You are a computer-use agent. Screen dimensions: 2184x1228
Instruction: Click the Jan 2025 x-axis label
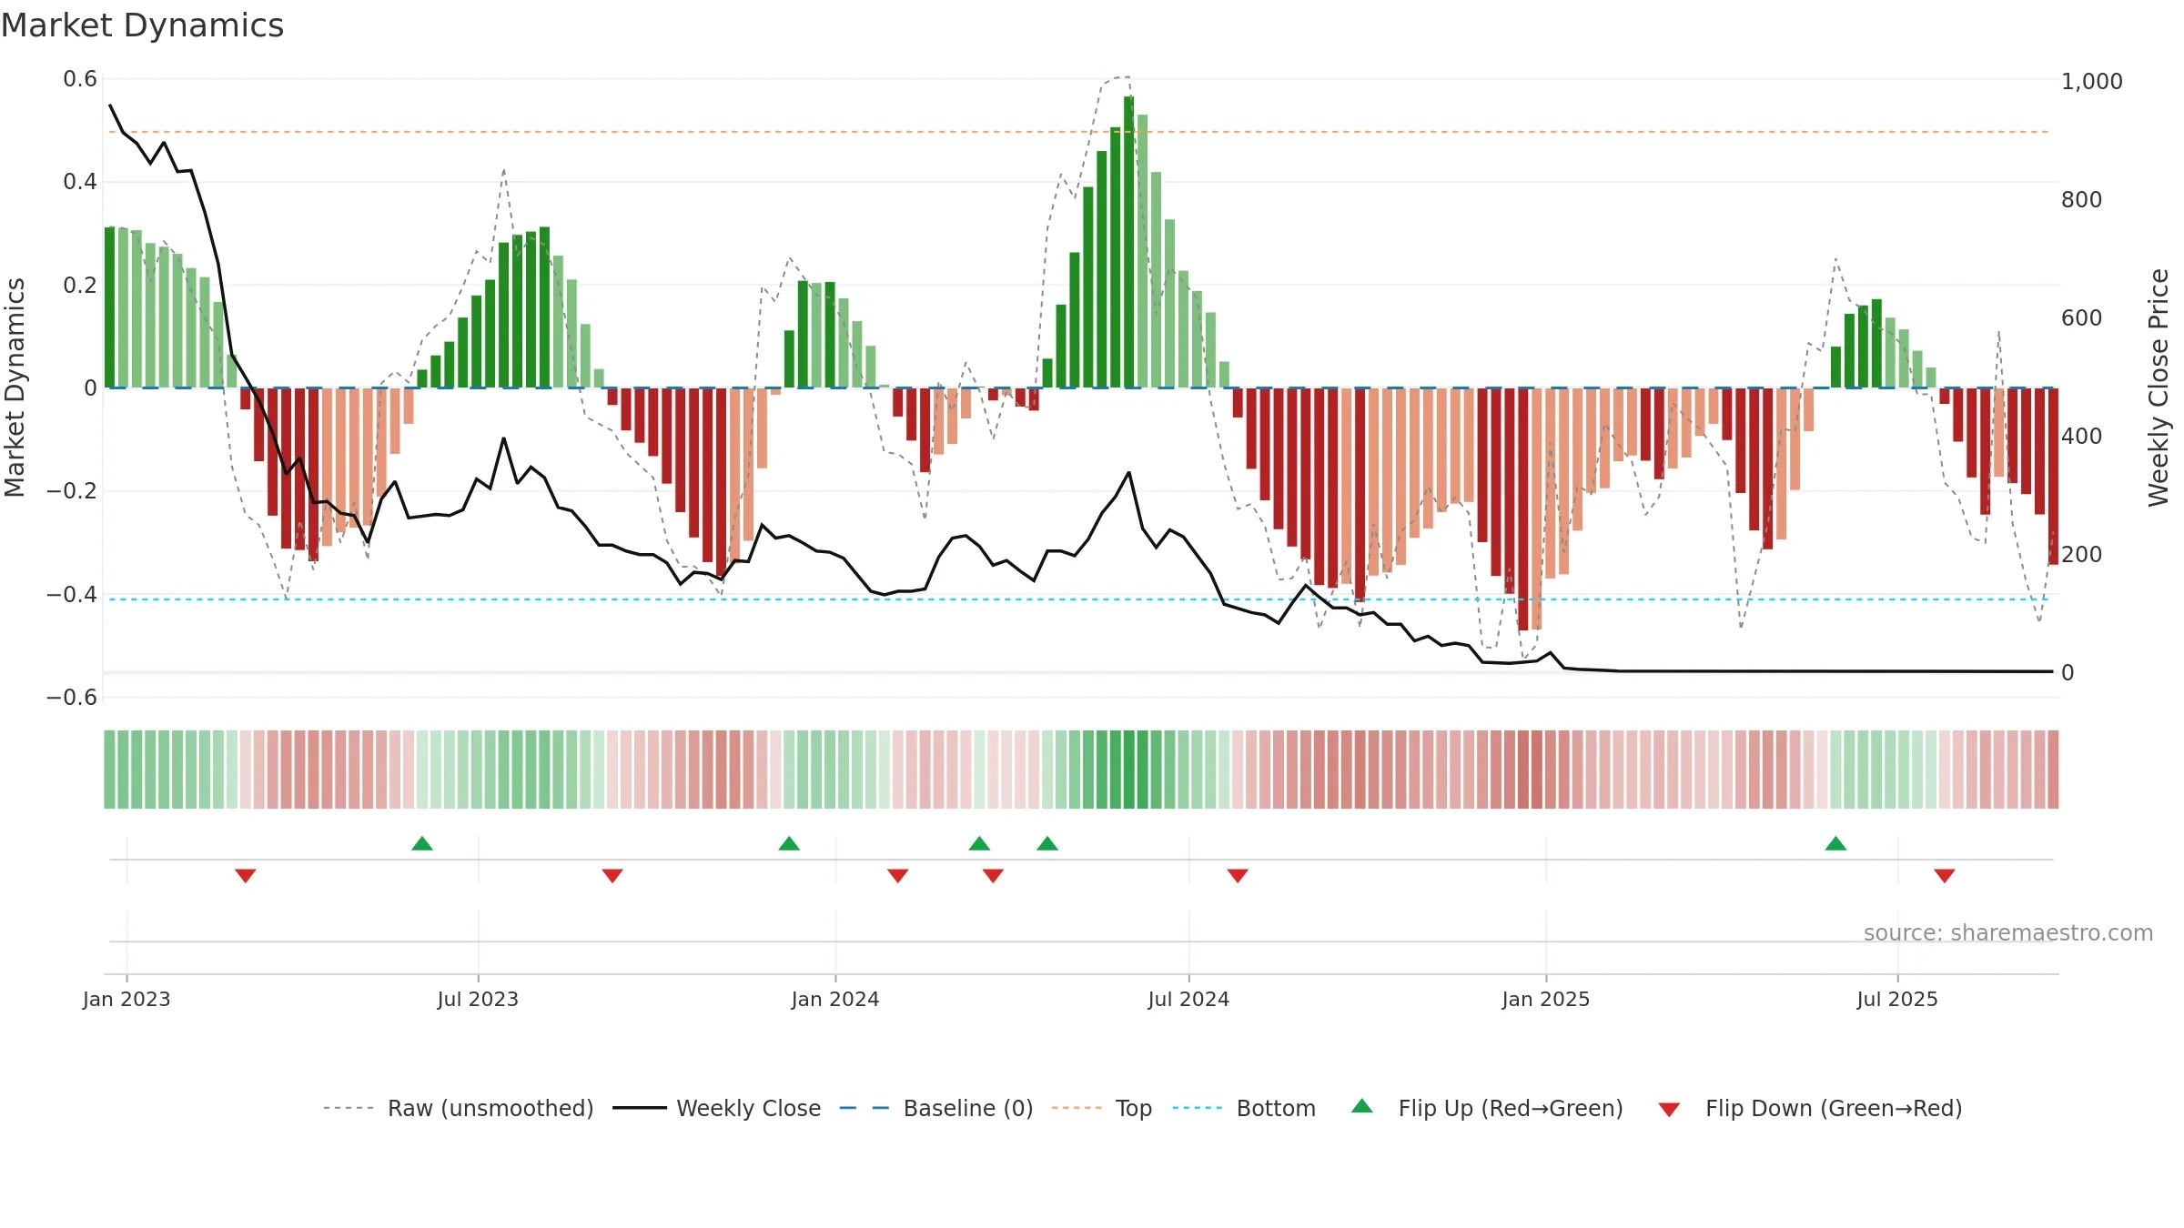1546,999
